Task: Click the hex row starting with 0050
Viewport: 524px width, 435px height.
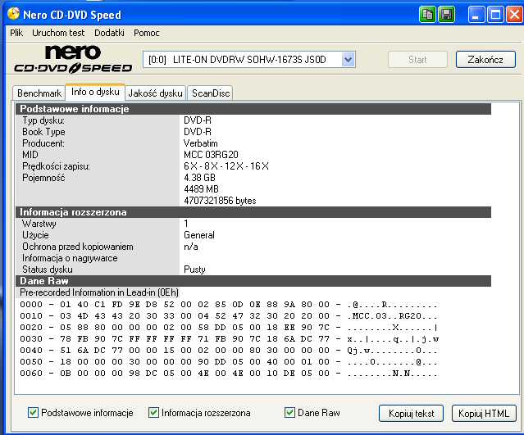Action: click(x=229, y=361)
